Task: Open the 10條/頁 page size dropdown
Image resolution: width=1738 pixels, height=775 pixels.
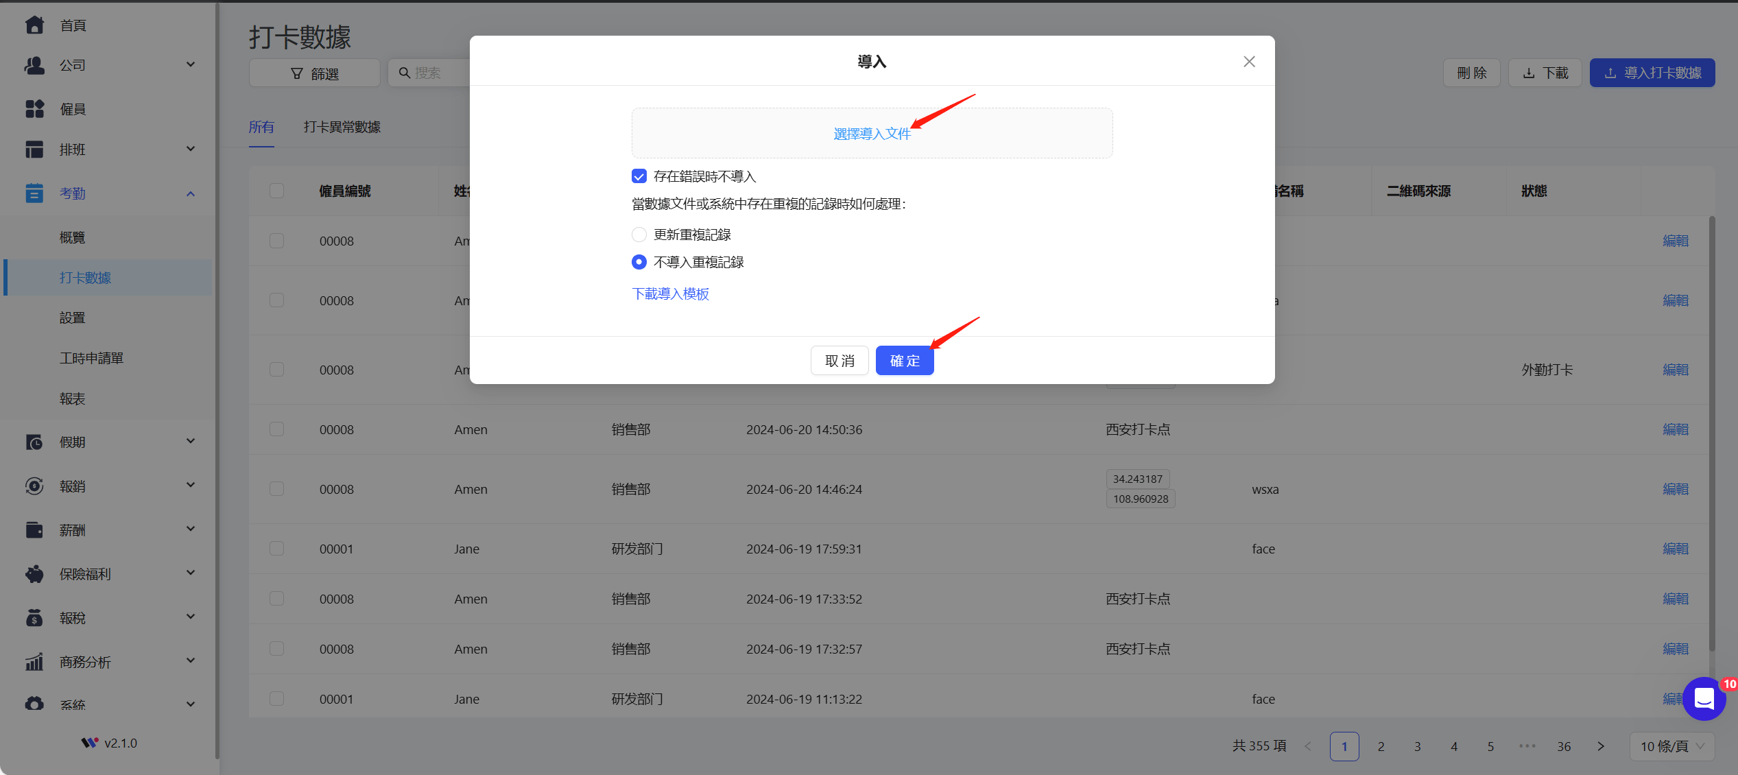Action: 1671,746
